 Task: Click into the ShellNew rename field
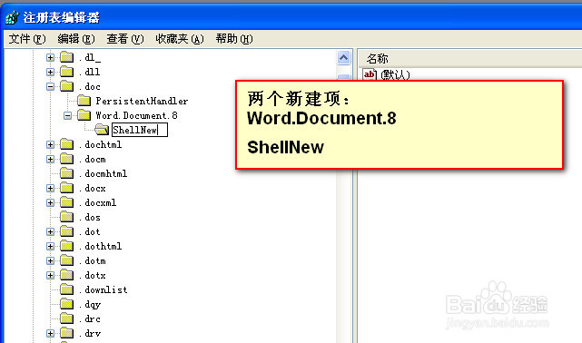click(140, 130)
